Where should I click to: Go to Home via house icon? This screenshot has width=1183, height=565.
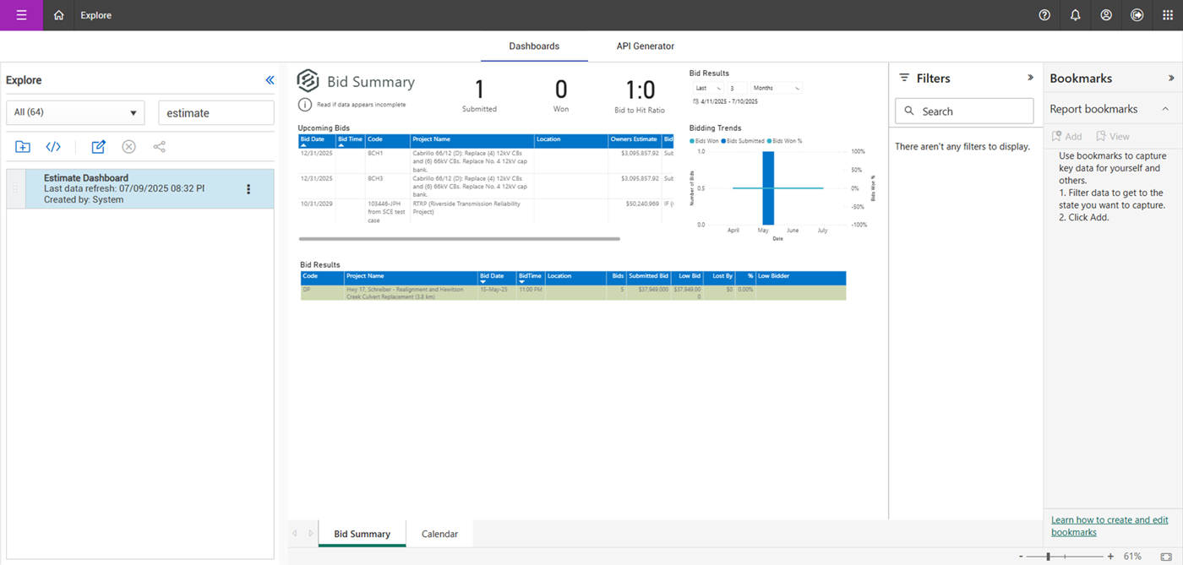[x=58, y=15]
